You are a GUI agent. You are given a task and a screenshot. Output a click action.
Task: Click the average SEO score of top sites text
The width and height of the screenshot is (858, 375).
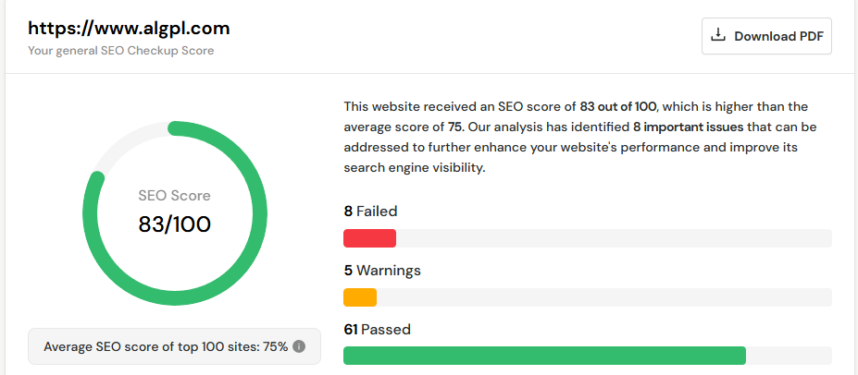[166, 347]
